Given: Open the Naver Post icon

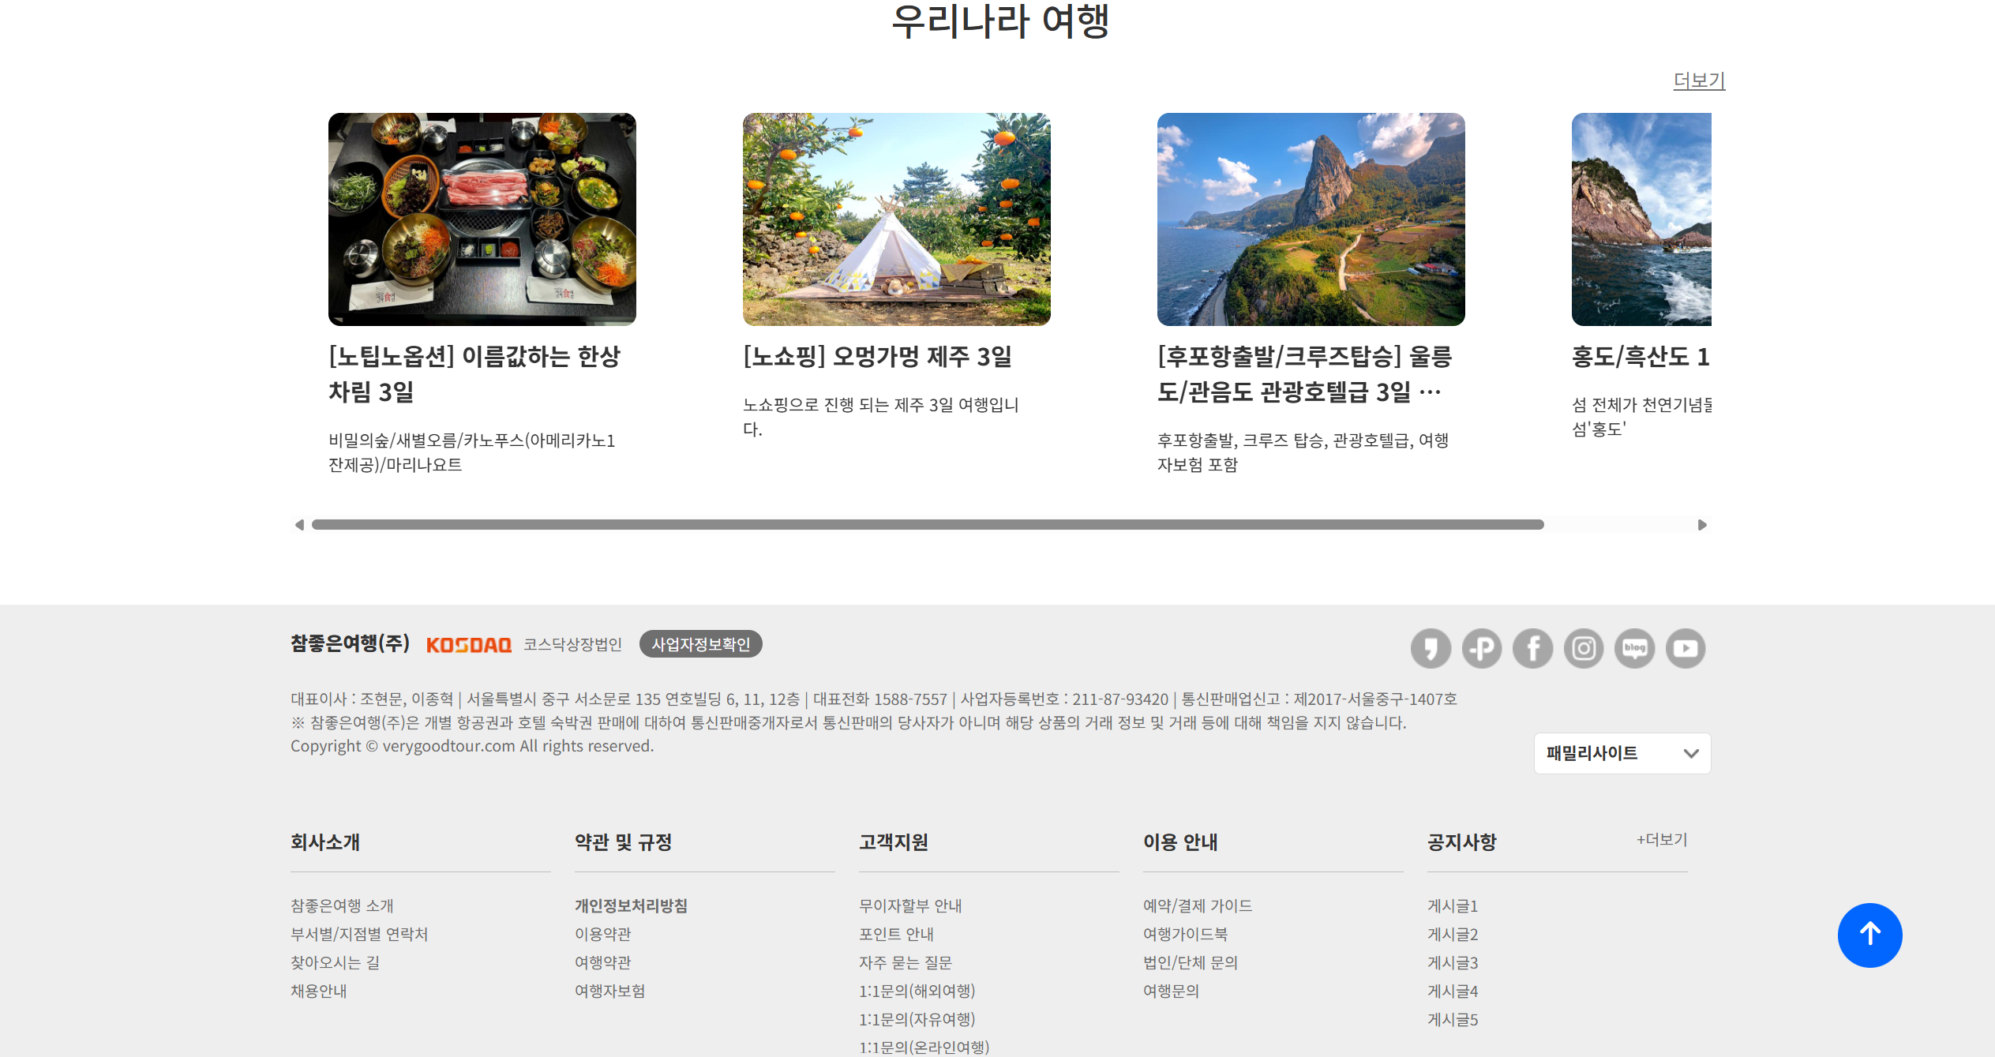Looking at the screenshot, I should click(1482, 647).
